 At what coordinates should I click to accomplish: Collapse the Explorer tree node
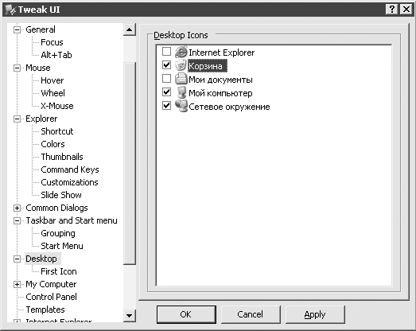click(x=17, y=119)
